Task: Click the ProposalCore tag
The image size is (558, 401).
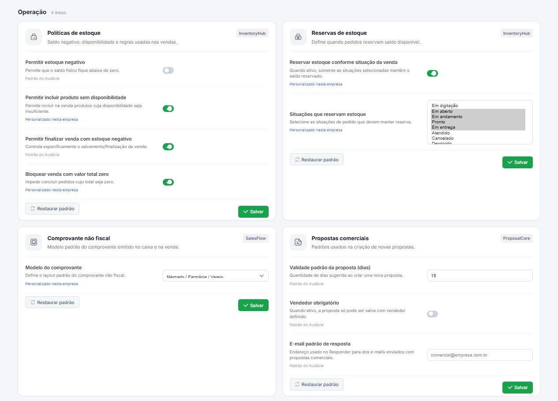Action: point(517,238)
